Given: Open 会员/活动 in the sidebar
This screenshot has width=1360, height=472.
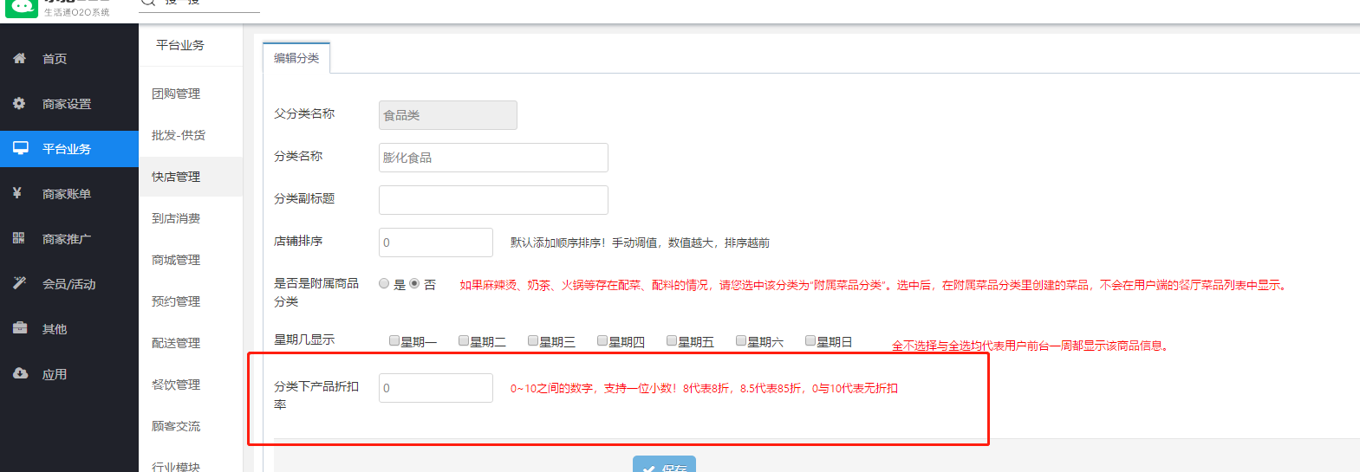Looking at the screenshot, I should pos(69,284).
